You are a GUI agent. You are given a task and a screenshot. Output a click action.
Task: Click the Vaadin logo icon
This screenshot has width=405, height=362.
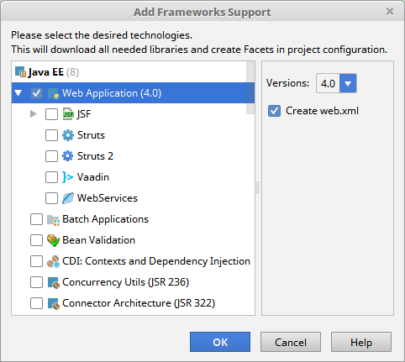tap(67, 177)
